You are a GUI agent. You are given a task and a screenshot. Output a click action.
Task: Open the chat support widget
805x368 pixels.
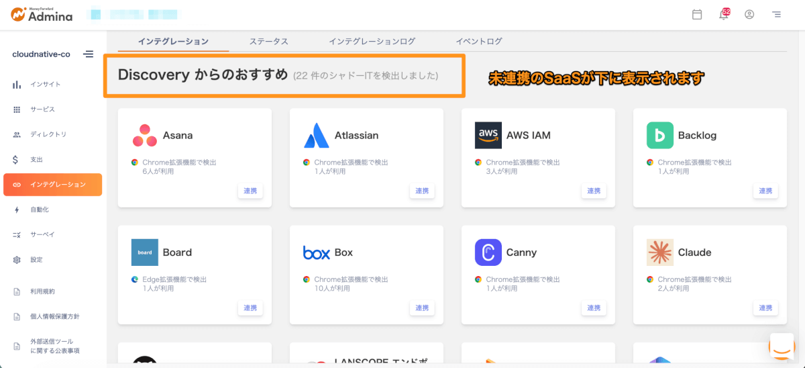pos(781,347)
